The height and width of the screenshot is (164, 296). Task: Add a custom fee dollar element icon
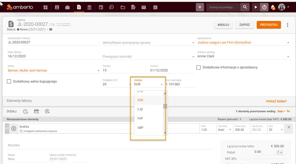[47, 111]
